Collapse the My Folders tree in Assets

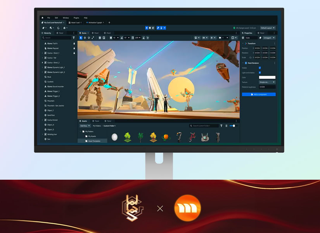pos(80,131)
